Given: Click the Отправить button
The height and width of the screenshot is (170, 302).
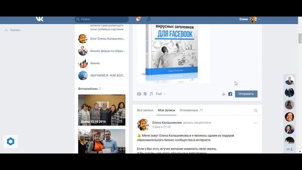Looking at the screenshot, I should [x=246, y=94].
